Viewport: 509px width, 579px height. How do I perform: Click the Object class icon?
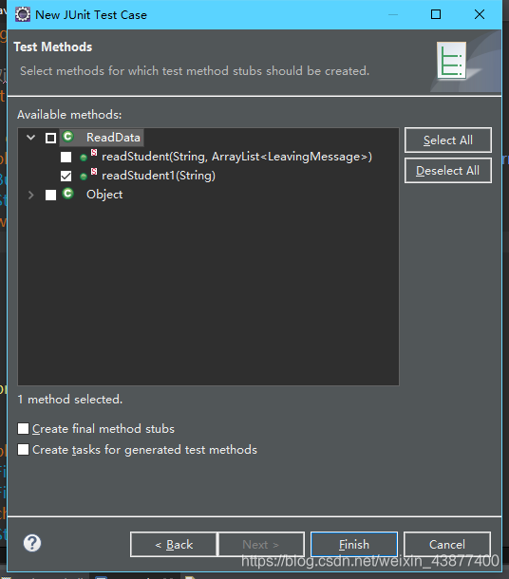pyautogui.click(x=68, y=193)
